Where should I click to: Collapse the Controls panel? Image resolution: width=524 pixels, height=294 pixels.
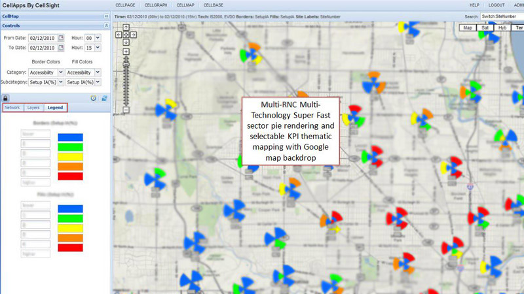click(106, 25)
